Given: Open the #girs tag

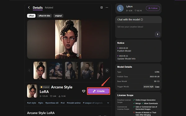Looking at the screenshot, I should 41,103.
